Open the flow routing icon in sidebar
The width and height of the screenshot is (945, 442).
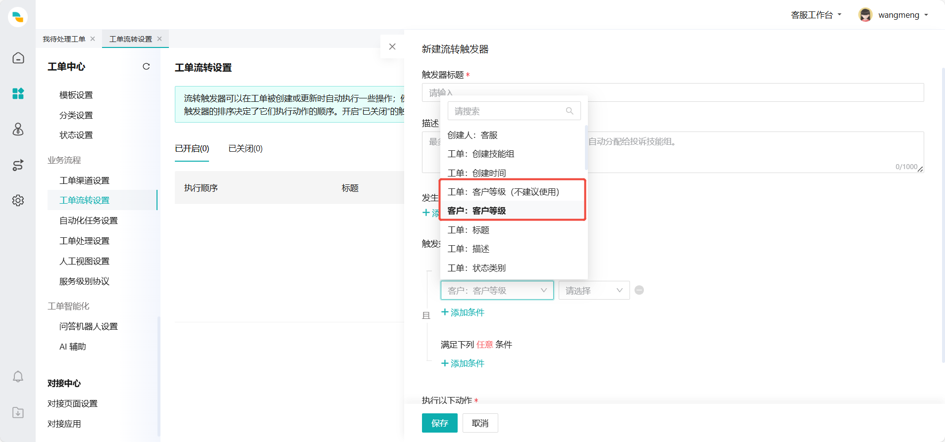pyautogui.click(x=18, y=165)
